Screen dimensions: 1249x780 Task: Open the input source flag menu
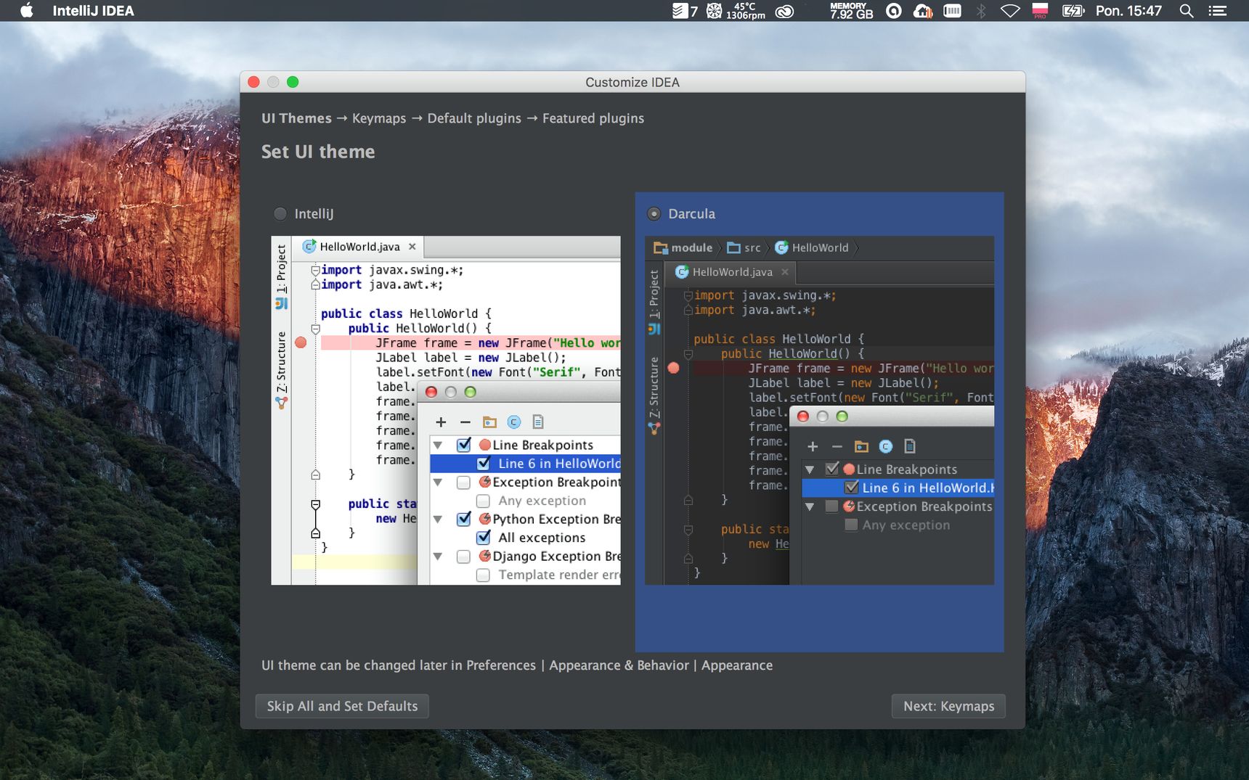1040,11
